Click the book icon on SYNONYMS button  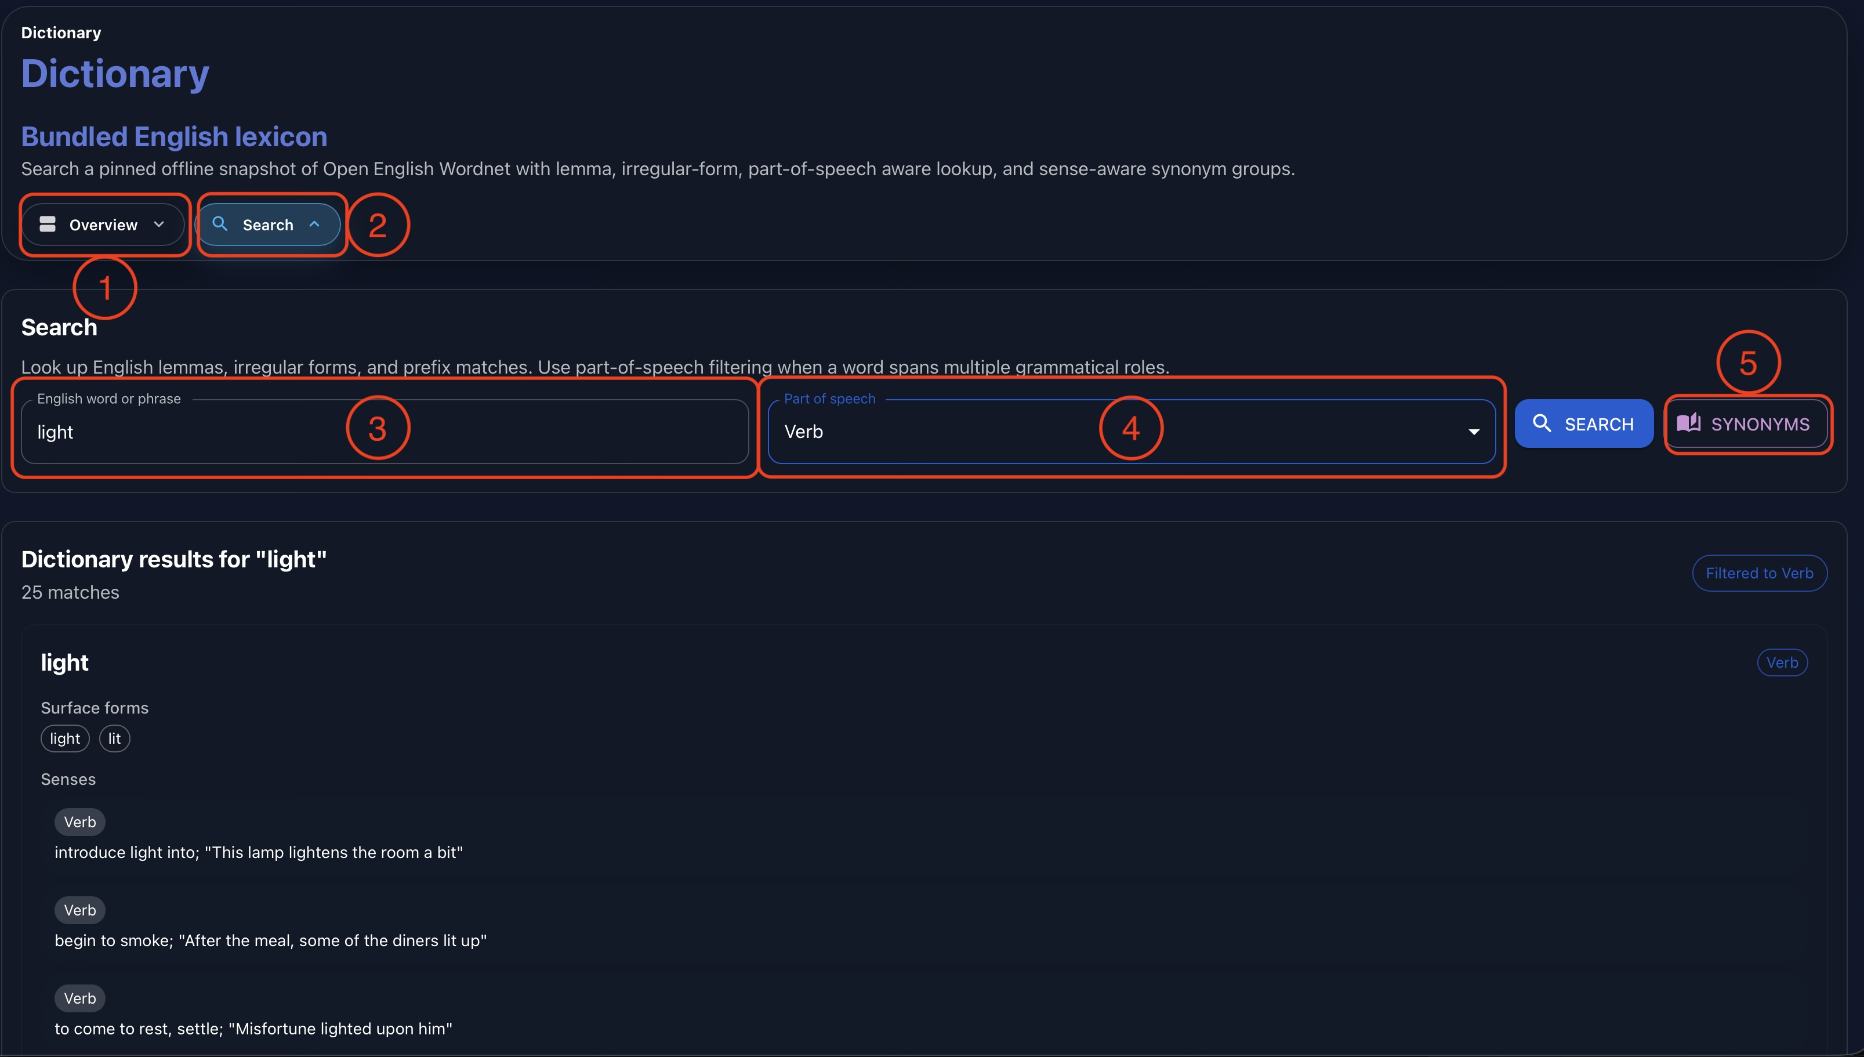click(x=1688, y=422)
